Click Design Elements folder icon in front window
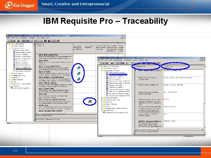The height and width of the screenshot is (158, 211). pos(104,98)
